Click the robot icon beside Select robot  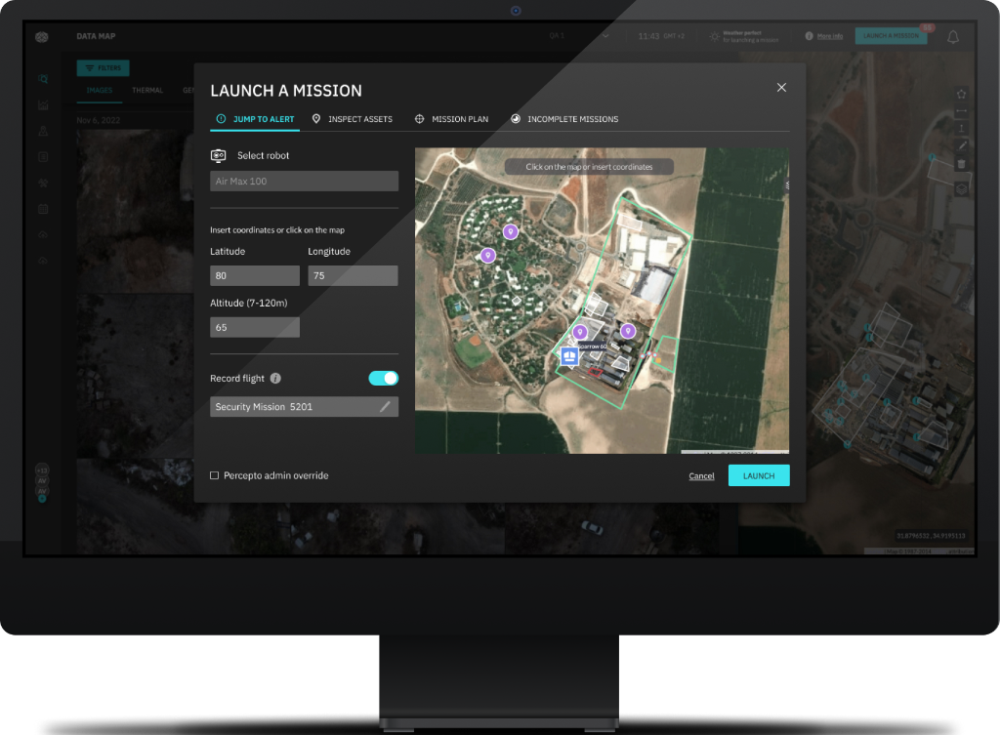point(218,155)
